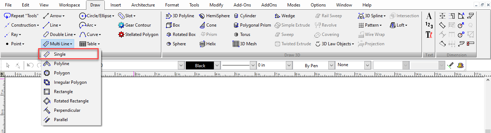Switch to the Insert ribbon tab

click(x=116, y=5)
